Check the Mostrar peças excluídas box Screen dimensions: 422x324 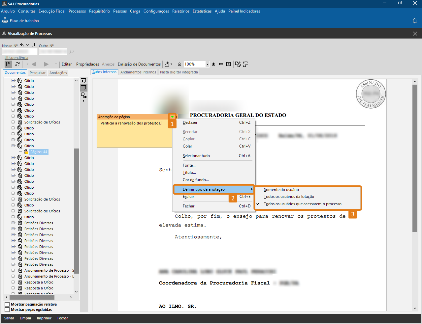(x=7, y=310)
